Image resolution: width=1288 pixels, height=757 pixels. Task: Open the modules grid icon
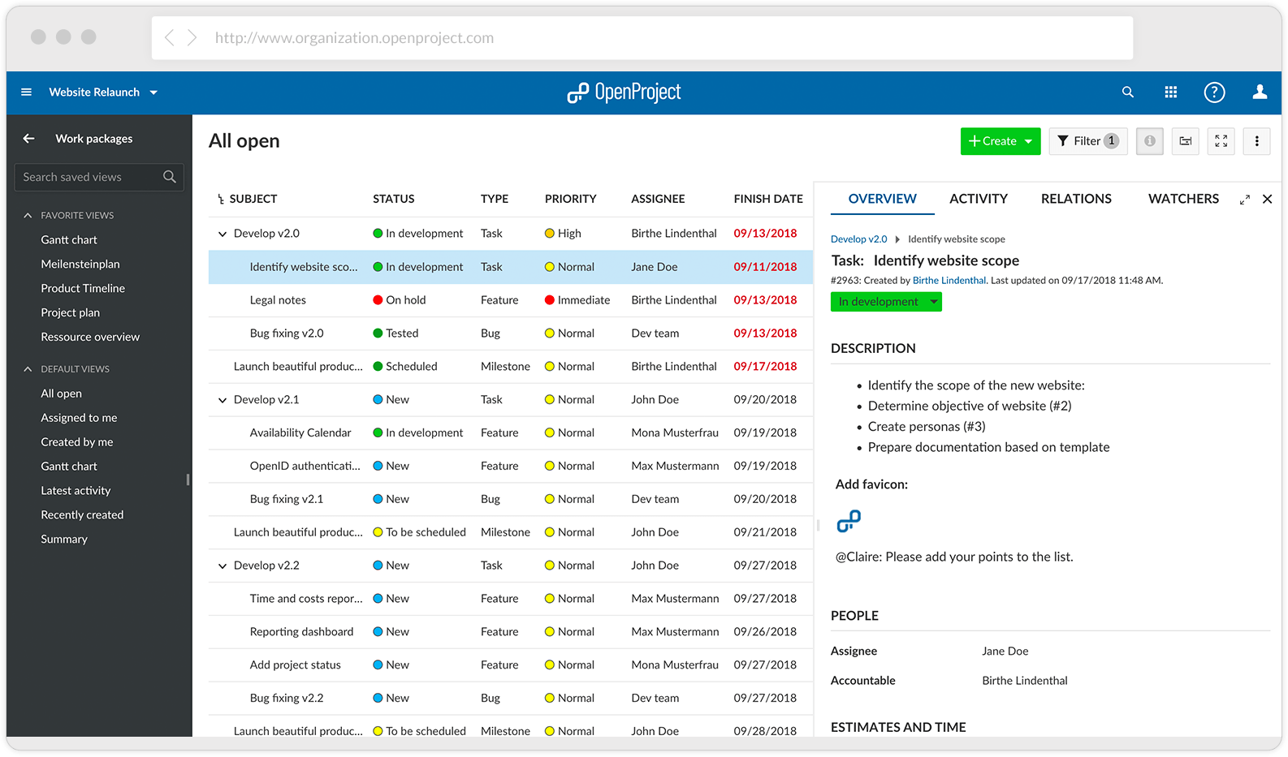(1170, 92)
